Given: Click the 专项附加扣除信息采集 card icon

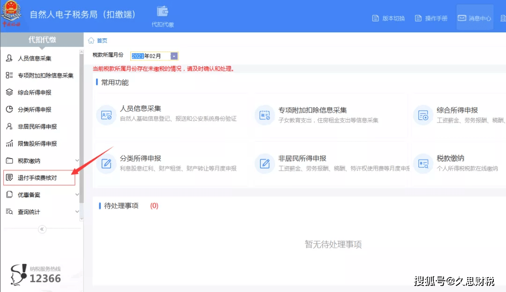Looking at the screenshot, I should (264, 115).
